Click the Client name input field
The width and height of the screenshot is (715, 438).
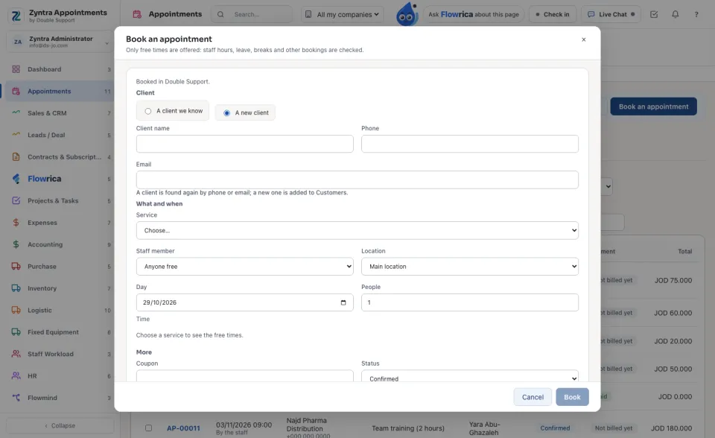click(x=245, y=144)
